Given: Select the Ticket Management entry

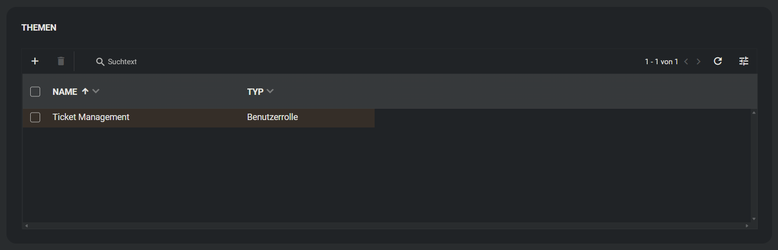Looking at the screenshot, I should coord(91,117).
